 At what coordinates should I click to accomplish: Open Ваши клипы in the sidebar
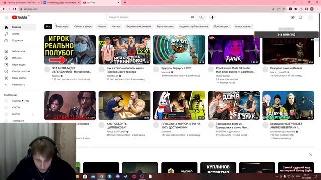[19, 78]
